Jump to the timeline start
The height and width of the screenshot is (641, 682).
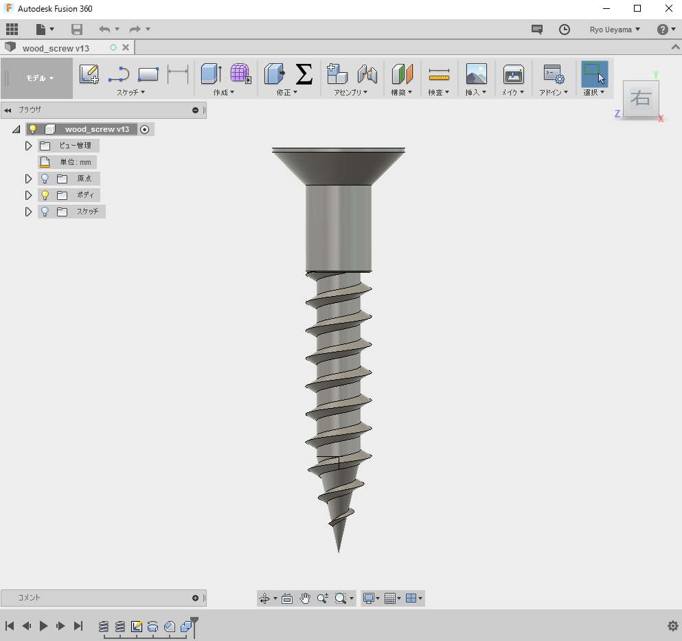10,626
